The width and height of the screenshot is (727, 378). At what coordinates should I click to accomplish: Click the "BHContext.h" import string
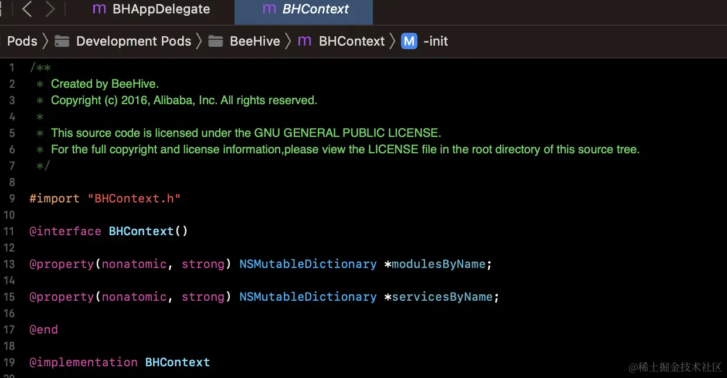(x=134, y=198)
